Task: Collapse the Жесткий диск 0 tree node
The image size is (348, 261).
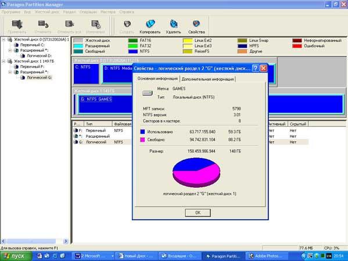Action: pyautogui.click(x=3, y=40)
